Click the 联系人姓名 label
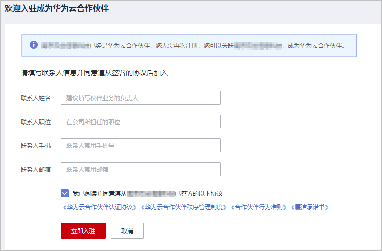 click(36, 98)
